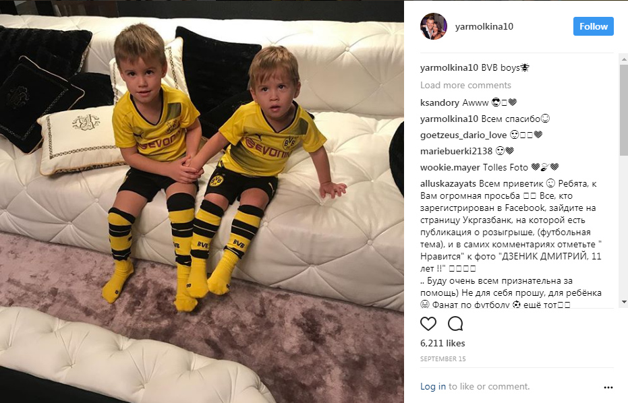Click scrollbar up arrow in comments
This screenshot has width=628, height=403.
tap(623, 59)
